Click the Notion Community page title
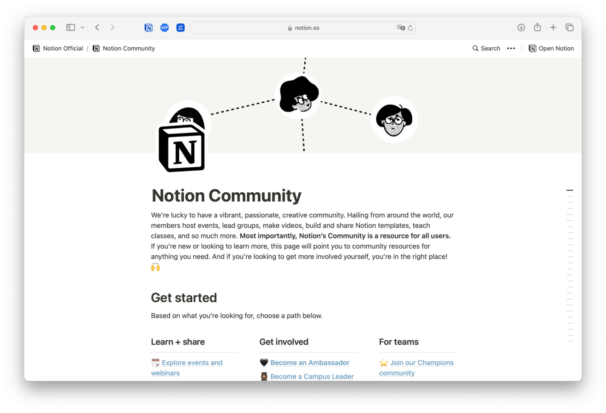 pyautogui.click(x=227, y=195)
